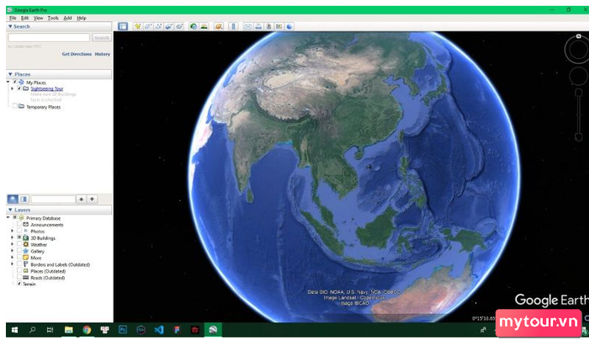The image size is (589, 346).
Task: Select the Add Polygon tool
Action: pyautogui.click(x=148, y=26)
